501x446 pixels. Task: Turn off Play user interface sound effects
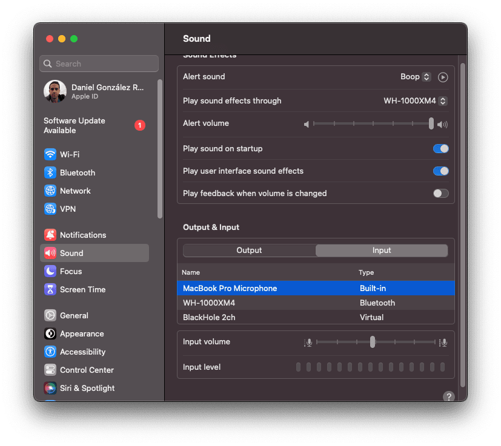pyautogui.click(x=440, y=171)
